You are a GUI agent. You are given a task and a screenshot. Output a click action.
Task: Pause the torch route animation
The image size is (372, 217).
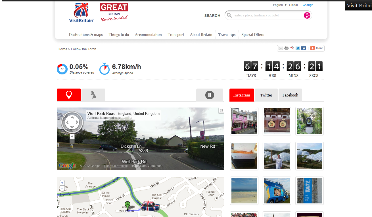click(210, 95)
